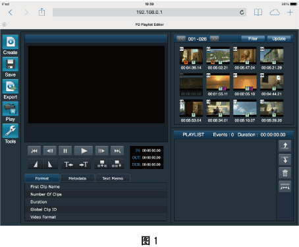Screen dimensions: 299x247
Task: Move playlist event up with arrow icon
Action: click(x=285, y=146)
